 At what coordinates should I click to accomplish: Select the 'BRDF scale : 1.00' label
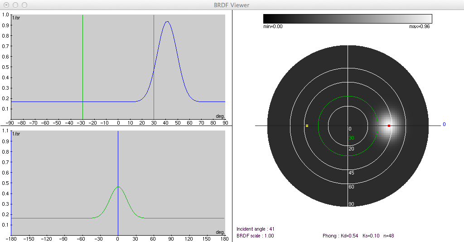click(x=255, y=236)
